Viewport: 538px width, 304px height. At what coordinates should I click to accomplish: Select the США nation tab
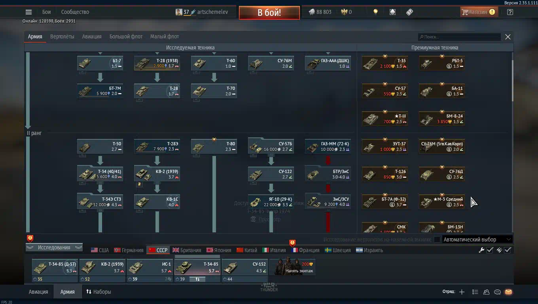[100, 250]
